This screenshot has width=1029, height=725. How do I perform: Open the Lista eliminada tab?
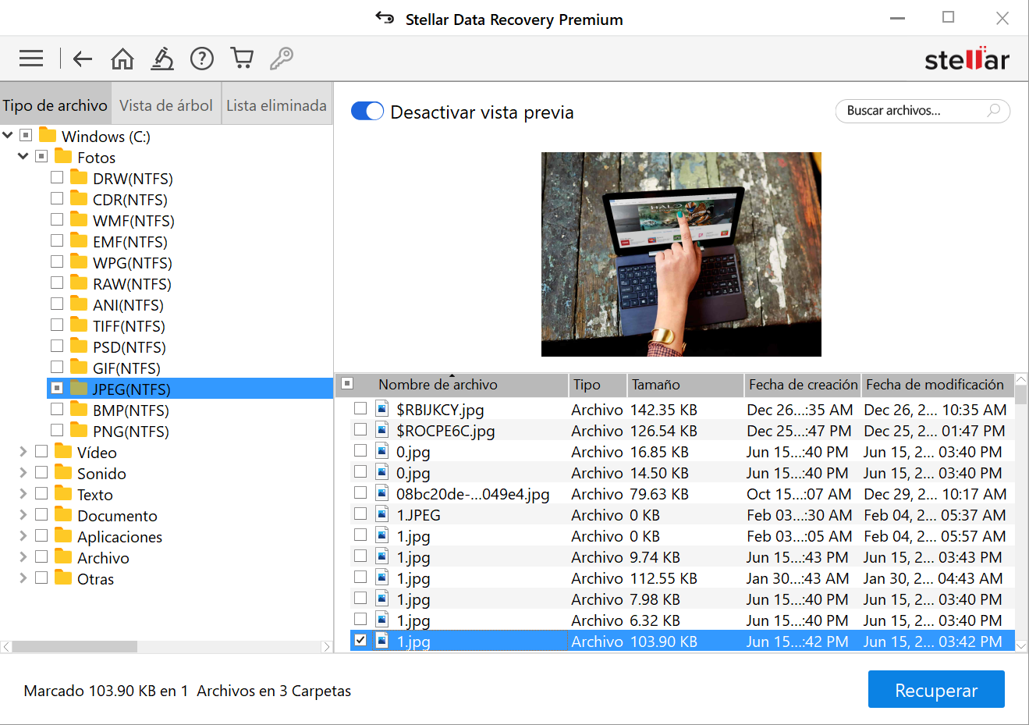click(x=276, y=105)
